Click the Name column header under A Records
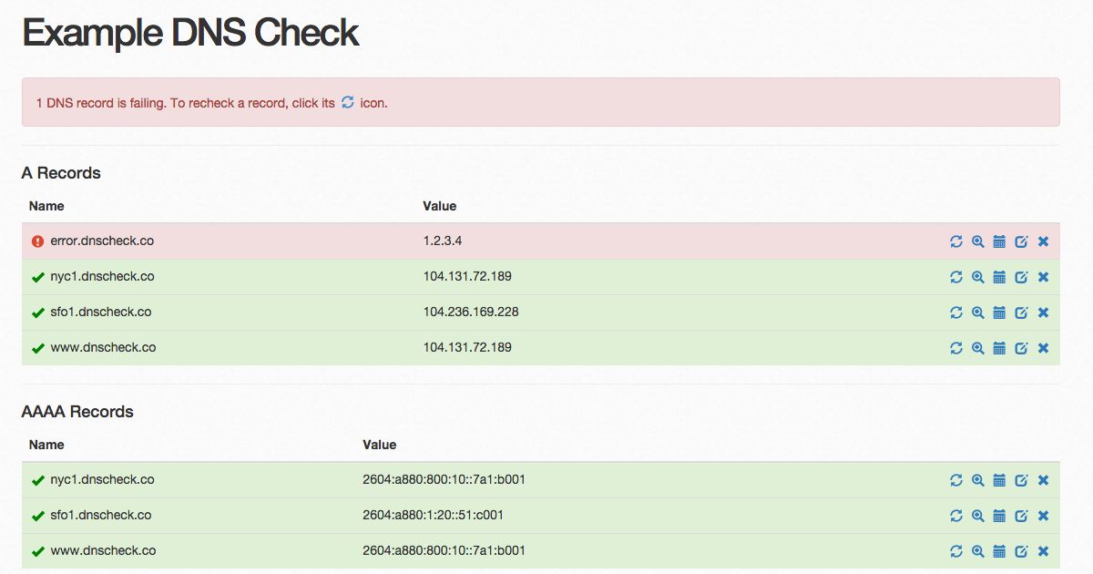 tap(46, 206)
